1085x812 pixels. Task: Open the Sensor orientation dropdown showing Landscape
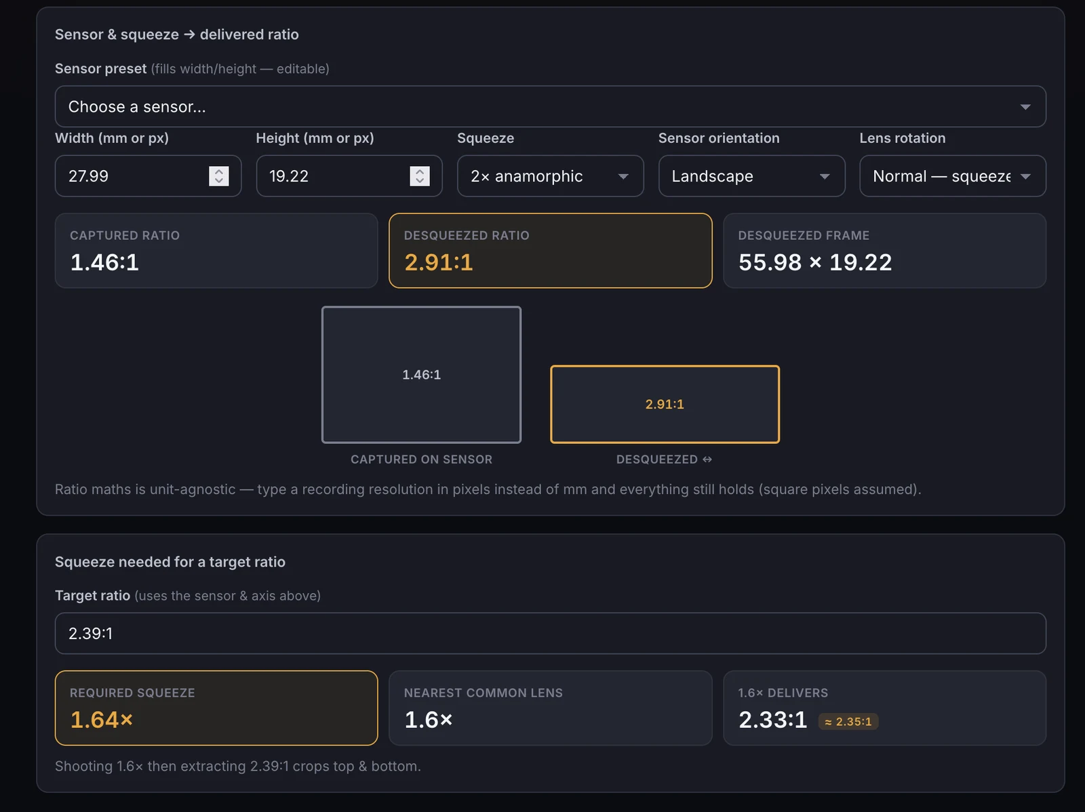[x=751, y=176]
